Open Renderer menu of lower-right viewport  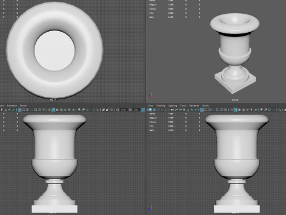click(x=194, y=106)
